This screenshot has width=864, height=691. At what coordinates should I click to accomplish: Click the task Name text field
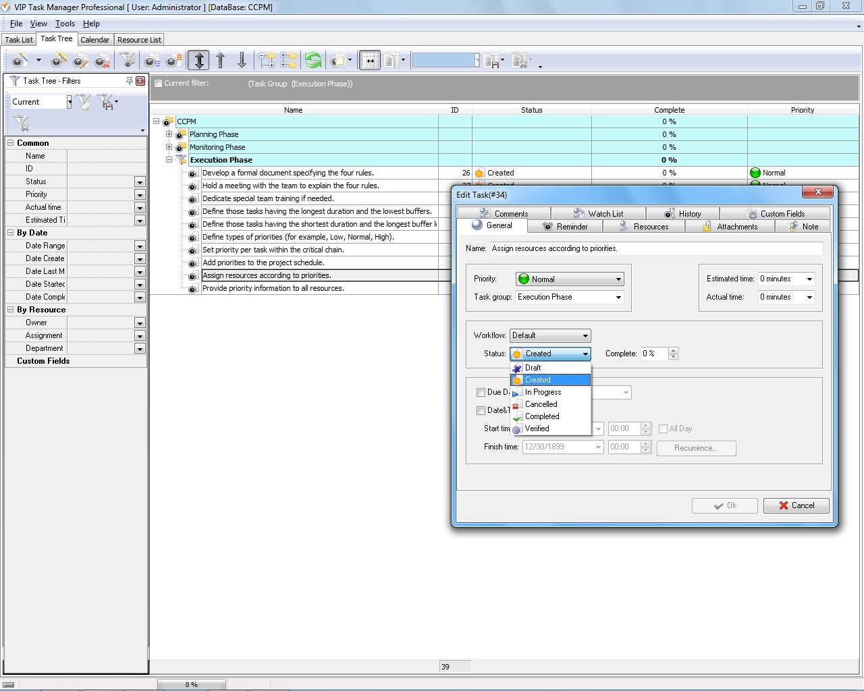click(655, 248)
